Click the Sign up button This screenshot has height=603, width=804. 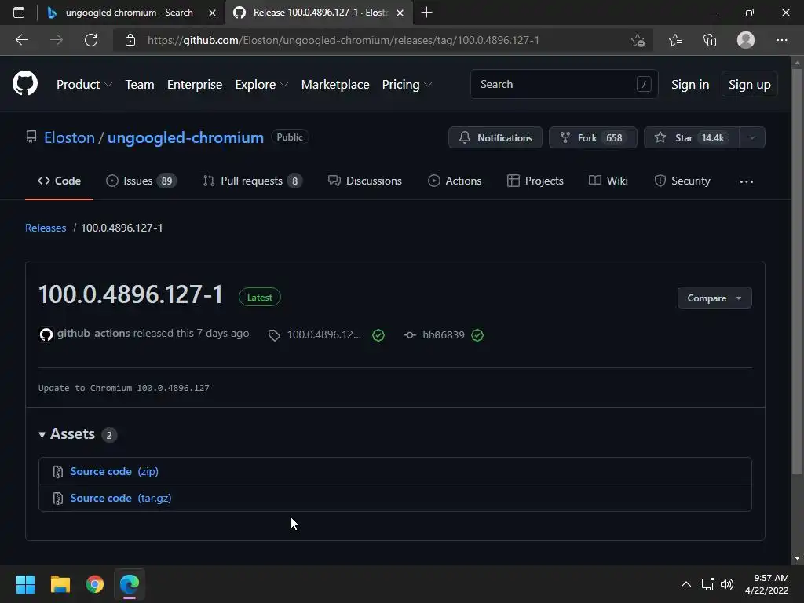click(x=750, y=85)
